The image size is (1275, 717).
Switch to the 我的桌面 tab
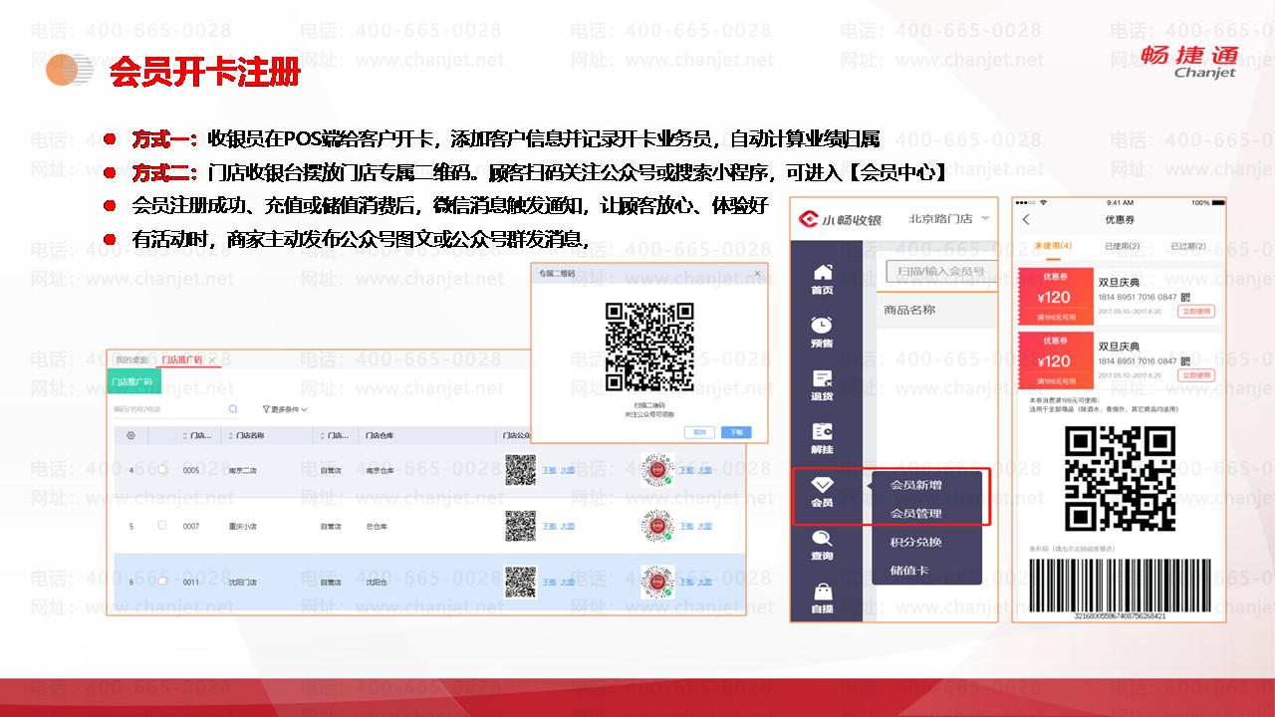tap(131, 359)
